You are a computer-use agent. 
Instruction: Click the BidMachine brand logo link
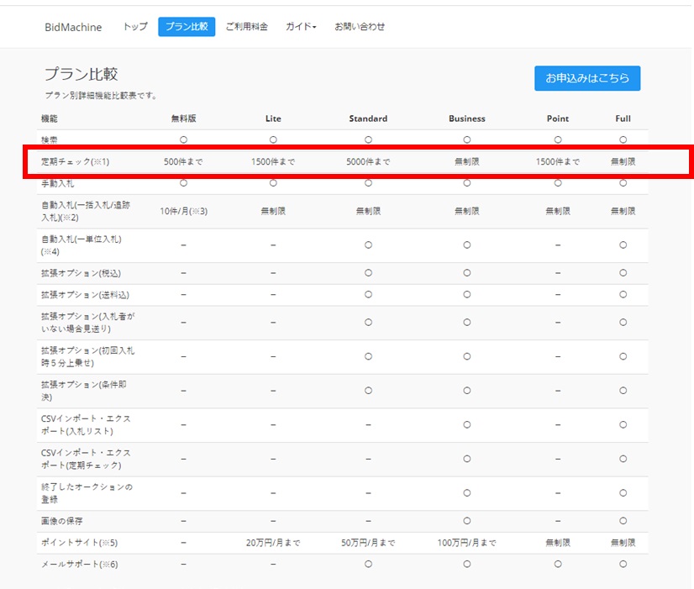pos(73,27)
